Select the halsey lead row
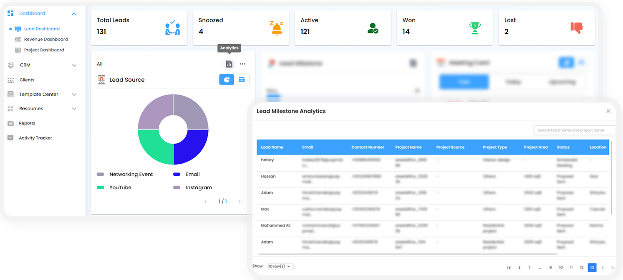Screen dimensions: 623x280 (x=433, y=163)
